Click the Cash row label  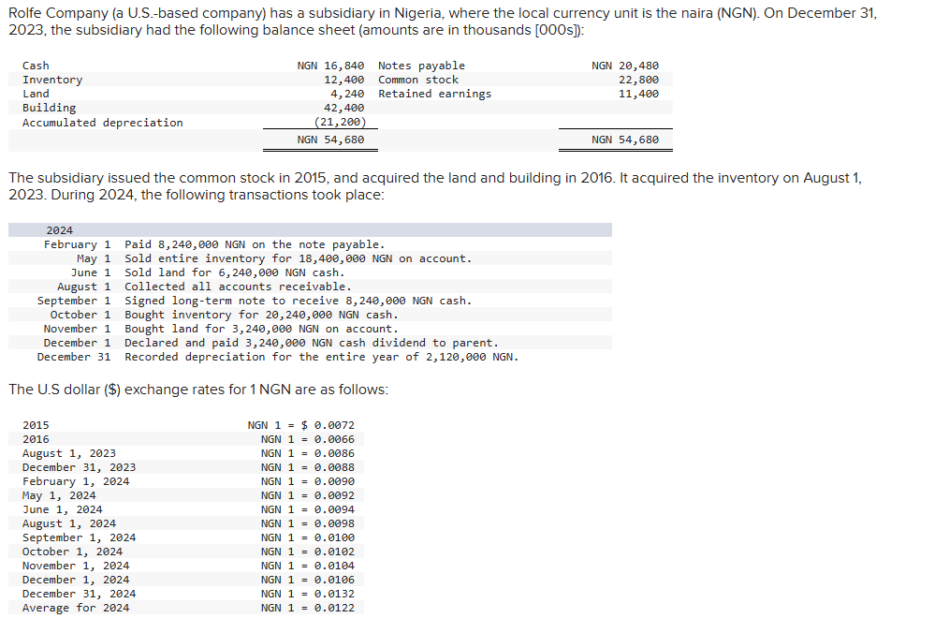click(36, 66)
